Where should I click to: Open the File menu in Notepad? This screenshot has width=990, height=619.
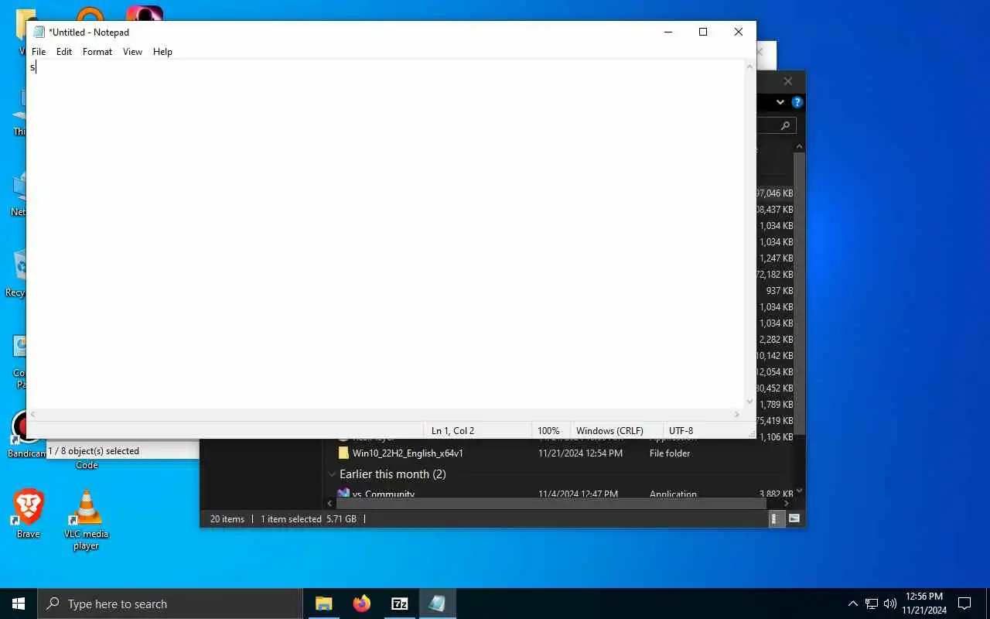(x=39, y=52)
